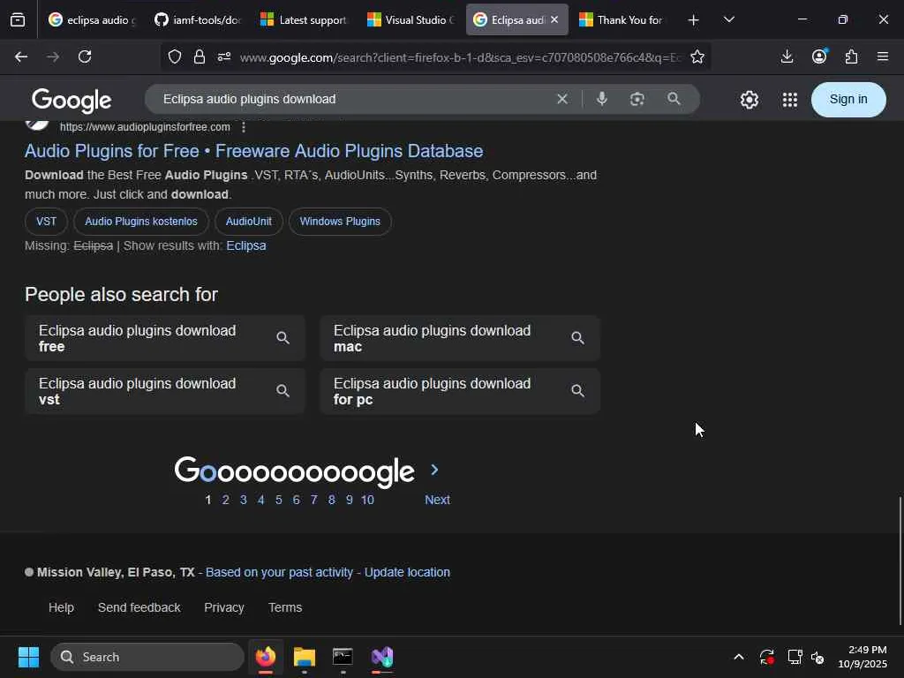Viewport: 904px width, 678px height.
Task: Search 'Eclipsa audio plugins download mac' suggestion
Action: click(x=460, y=338)
